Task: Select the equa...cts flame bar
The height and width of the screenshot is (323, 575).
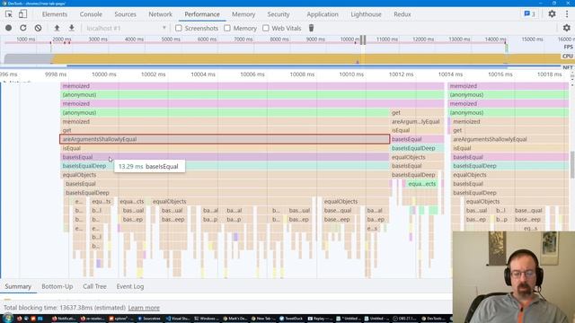Action: click(132, 201)
